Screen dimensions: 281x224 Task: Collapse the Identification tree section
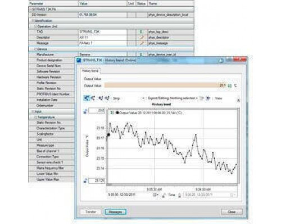(x=33, y=21)
